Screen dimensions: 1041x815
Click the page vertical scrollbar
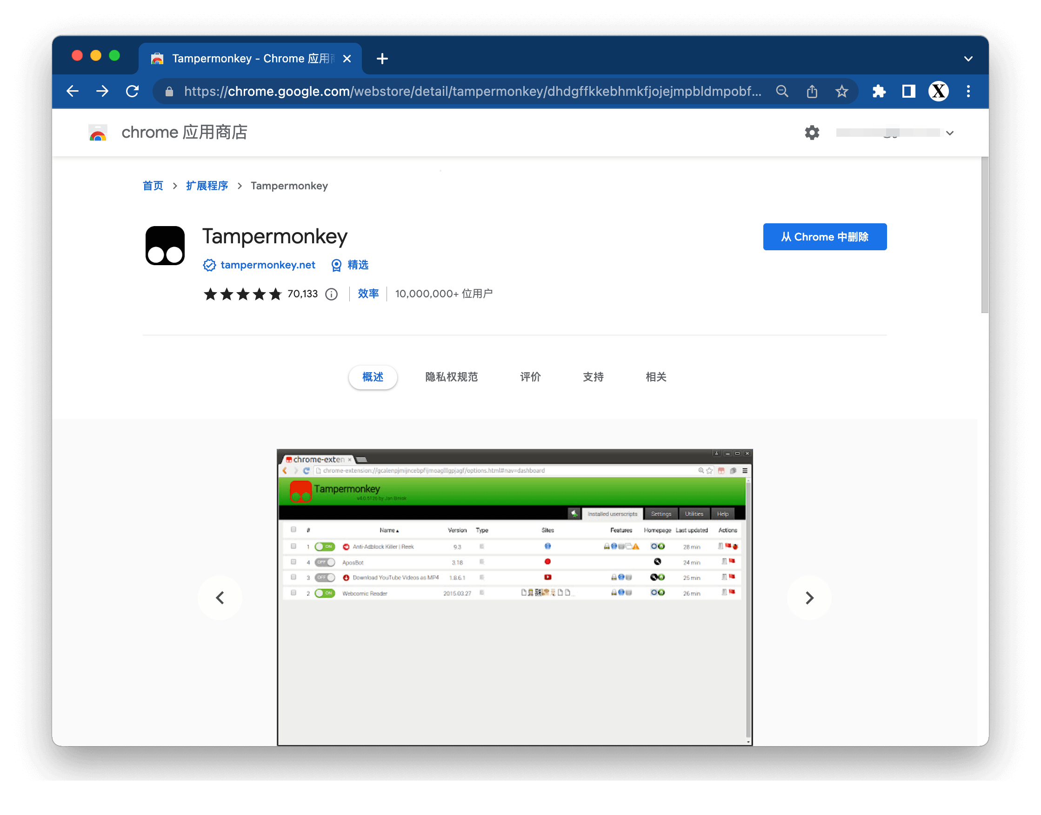click(x=984, y=235)
